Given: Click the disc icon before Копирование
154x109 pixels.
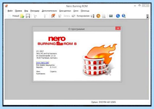Looking at the screenshot, I should pos(73,16).
